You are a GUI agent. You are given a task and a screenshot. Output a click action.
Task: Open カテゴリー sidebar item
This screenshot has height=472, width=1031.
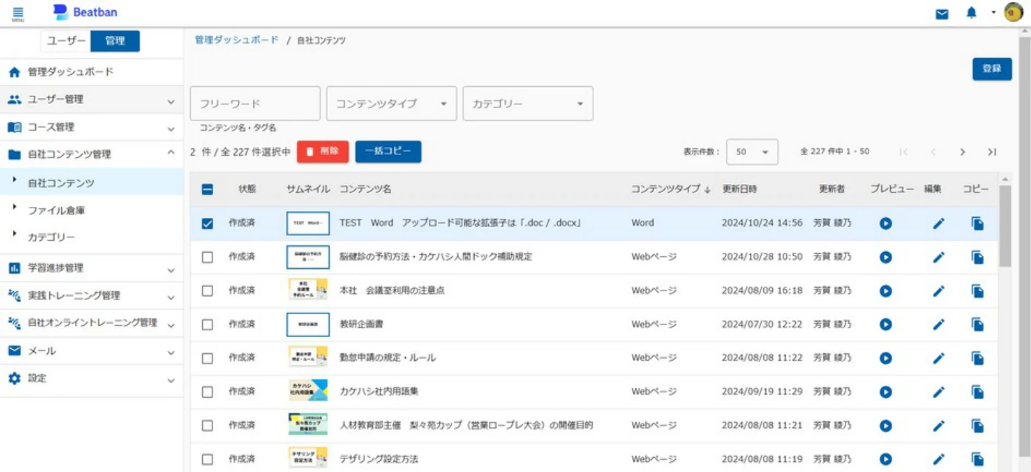point(92,237)
